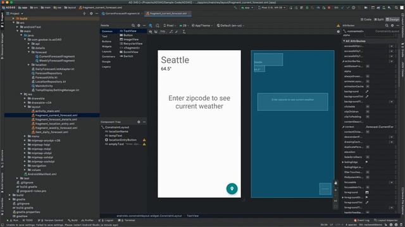Viewport: 405px width, 227px height.
Task: Collapse the layout folder in project tree
Action: [25, 107]
